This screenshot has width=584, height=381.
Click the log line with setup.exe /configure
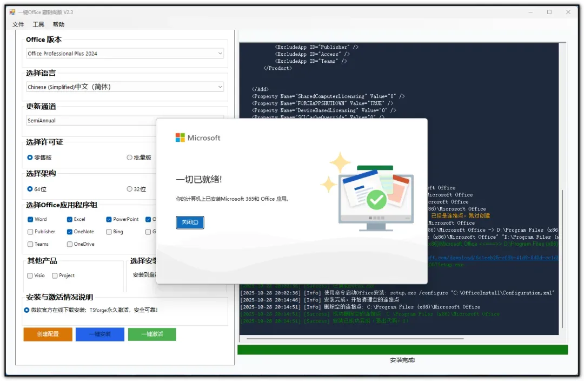pyautogui.click(x=397, y=293)
